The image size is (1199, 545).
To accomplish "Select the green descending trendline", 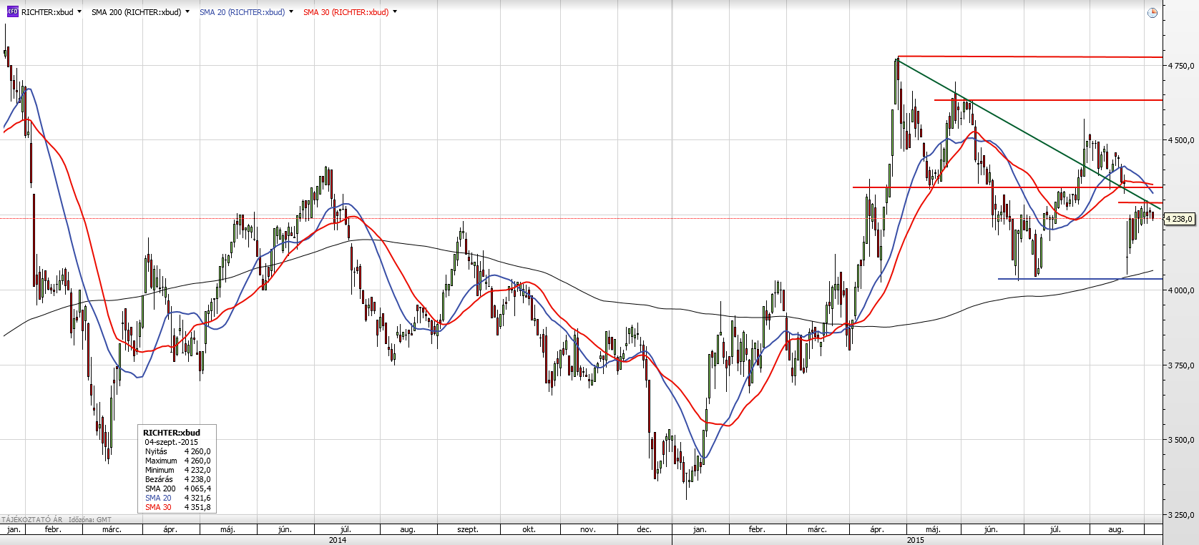I will tap(1030, 134).
